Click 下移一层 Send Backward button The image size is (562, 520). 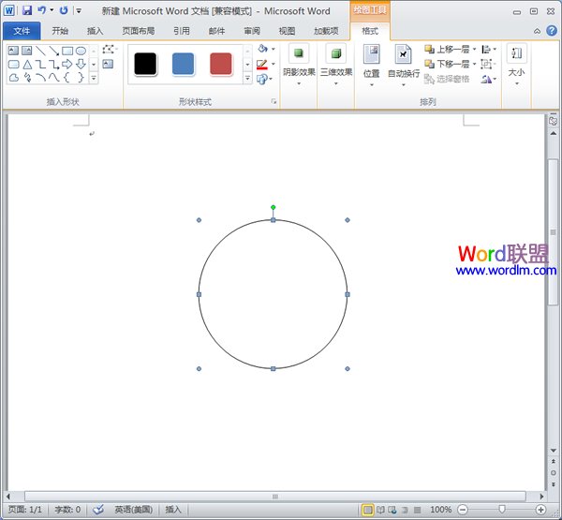click(x=448, y=65)
